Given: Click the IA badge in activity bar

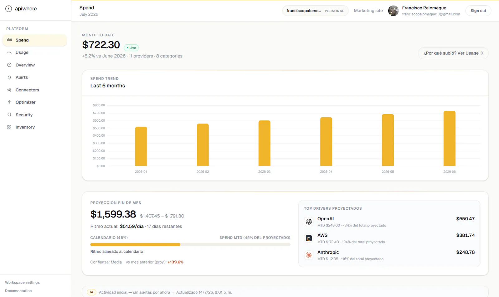Looking at the screenshot, I should (x=91, y=292).
